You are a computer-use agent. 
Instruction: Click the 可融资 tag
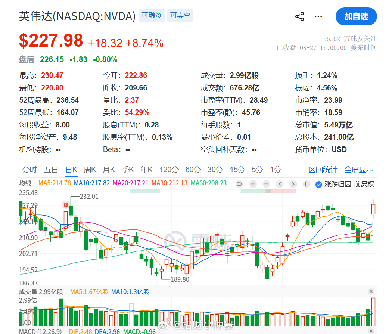pyautogui.click(x=152, y=16)
